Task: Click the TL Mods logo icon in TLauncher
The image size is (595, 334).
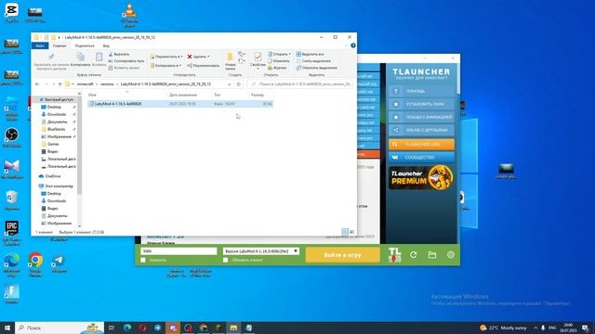Action: point(394,255)
